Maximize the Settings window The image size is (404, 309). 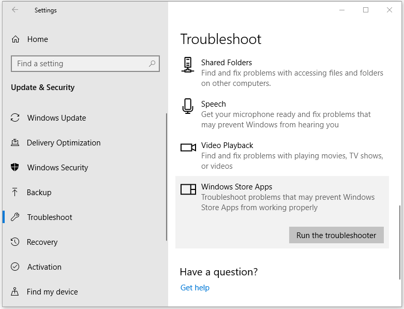click(366, 10)
